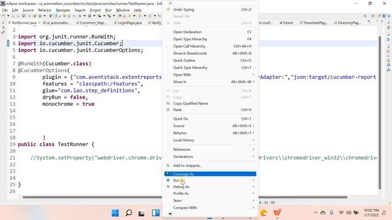
Task: Open dropdown arrow next to New icon
Action: pyautogui.click(x=8, y=16)
